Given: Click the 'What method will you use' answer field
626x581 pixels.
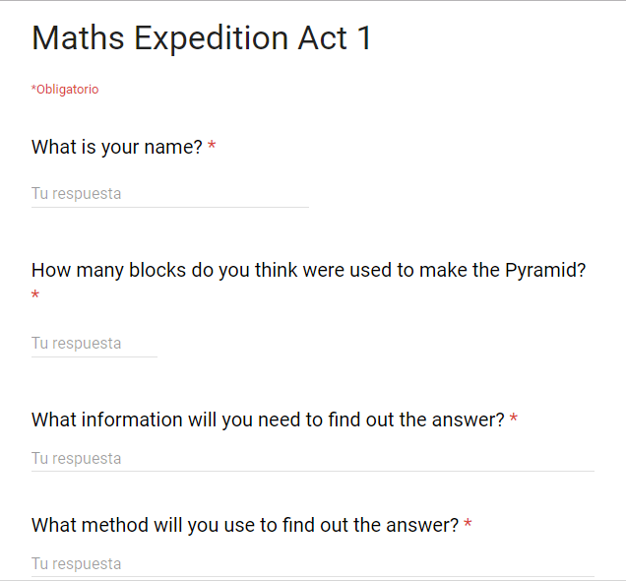Looking at the screenshot, I should point(313,564).
